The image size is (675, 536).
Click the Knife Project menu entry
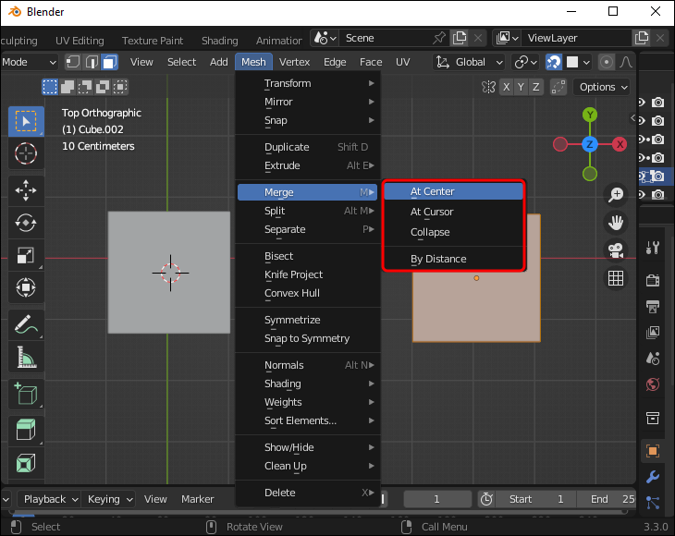click(x=293, y=274)
